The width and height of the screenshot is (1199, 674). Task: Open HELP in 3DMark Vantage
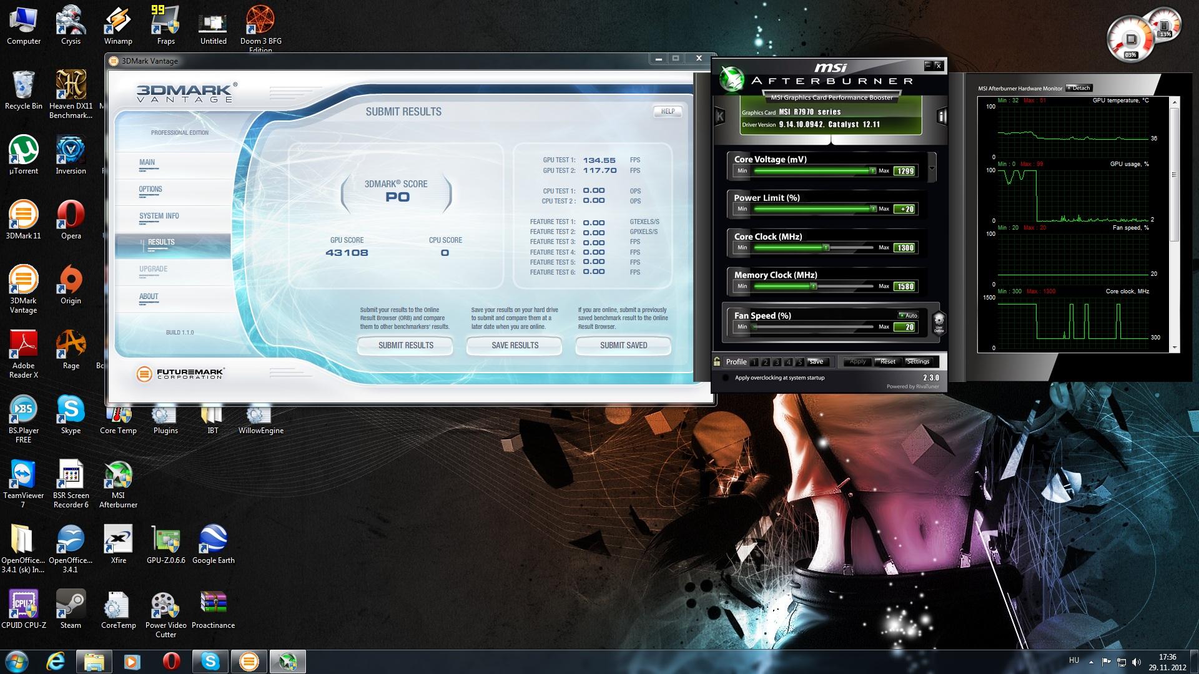[x=668, y=111]
